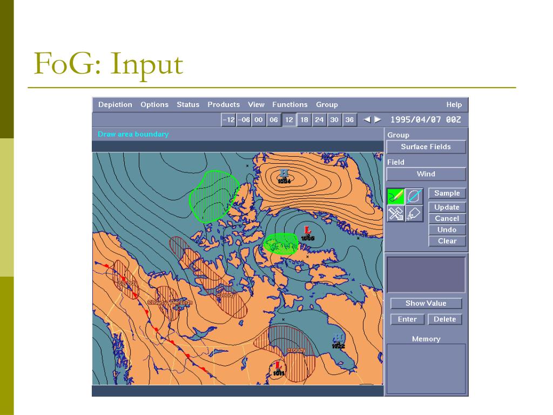The image size is (553, 415).
Task: Click the Enter button
Action: tap(407, 319)
